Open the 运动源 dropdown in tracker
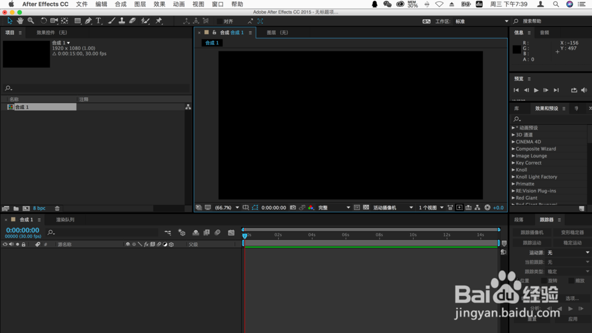The image size is (592, 333). click(x=568, y=252)
